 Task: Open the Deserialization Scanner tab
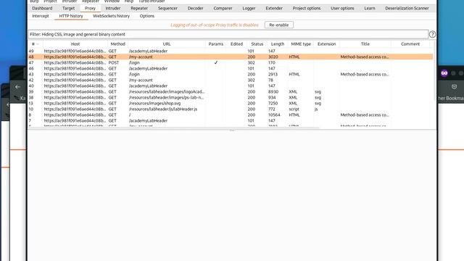coord(407,8)
